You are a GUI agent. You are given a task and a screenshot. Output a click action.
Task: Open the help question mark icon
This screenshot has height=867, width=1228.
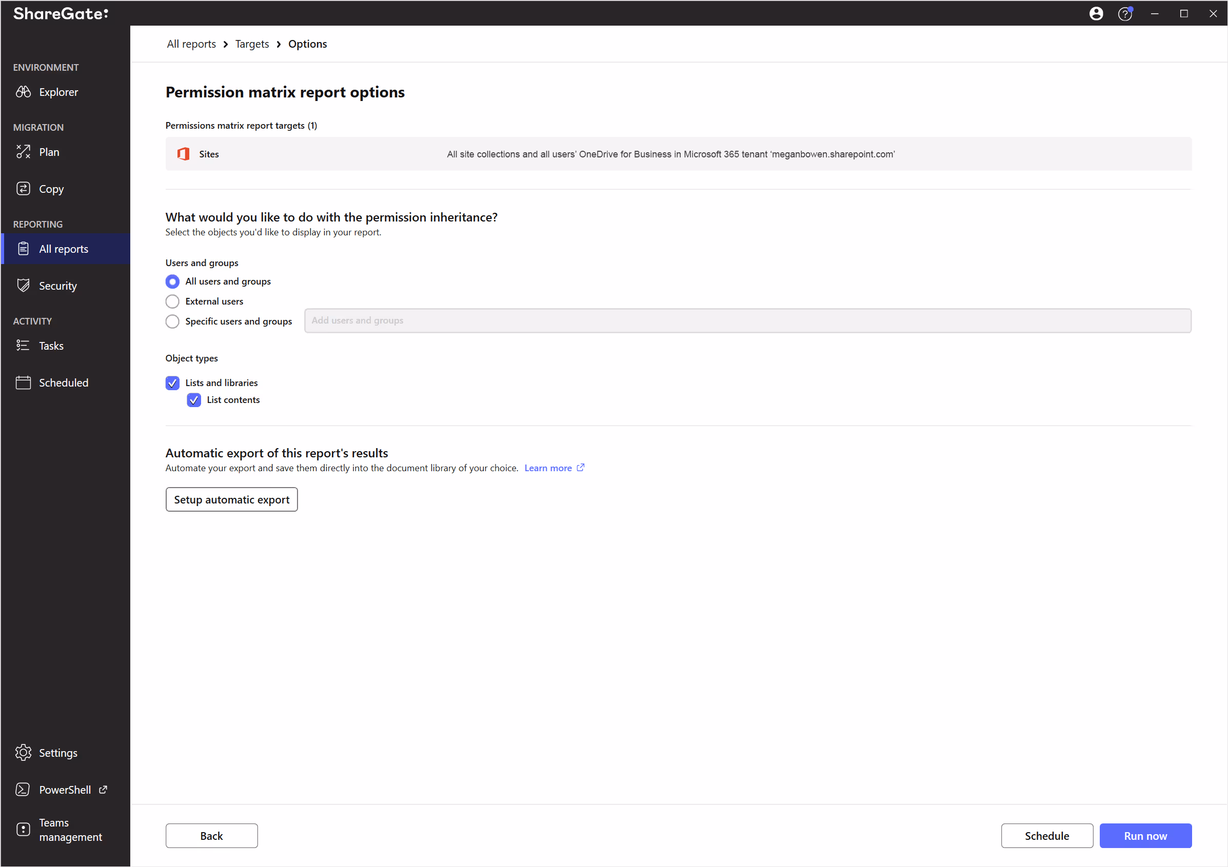[x=1125, y=14]
